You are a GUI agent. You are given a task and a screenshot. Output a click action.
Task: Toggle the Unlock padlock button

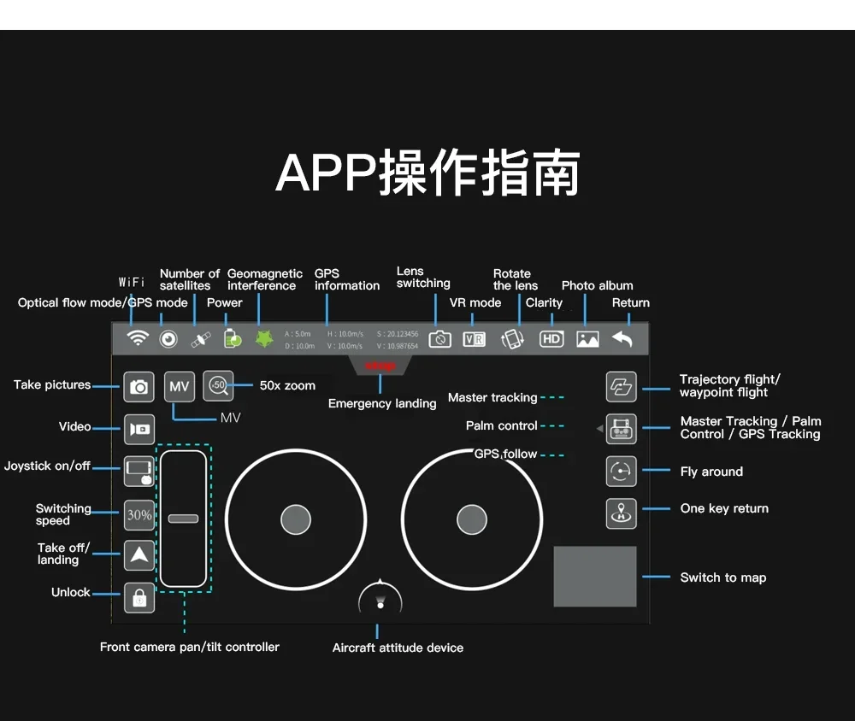coord(139,598)
